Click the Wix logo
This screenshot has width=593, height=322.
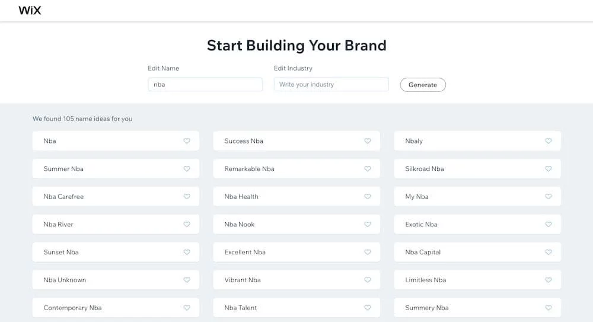(x=30, y=10)
